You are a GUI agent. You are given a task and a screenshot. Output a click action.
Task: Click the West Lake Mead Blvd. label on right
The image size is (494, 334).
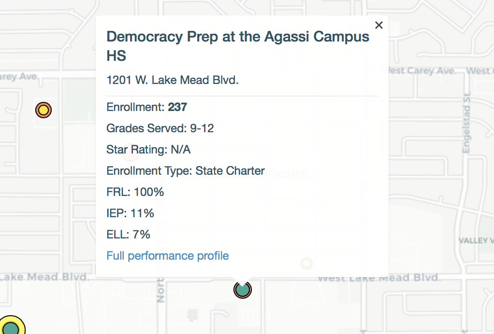379,278
